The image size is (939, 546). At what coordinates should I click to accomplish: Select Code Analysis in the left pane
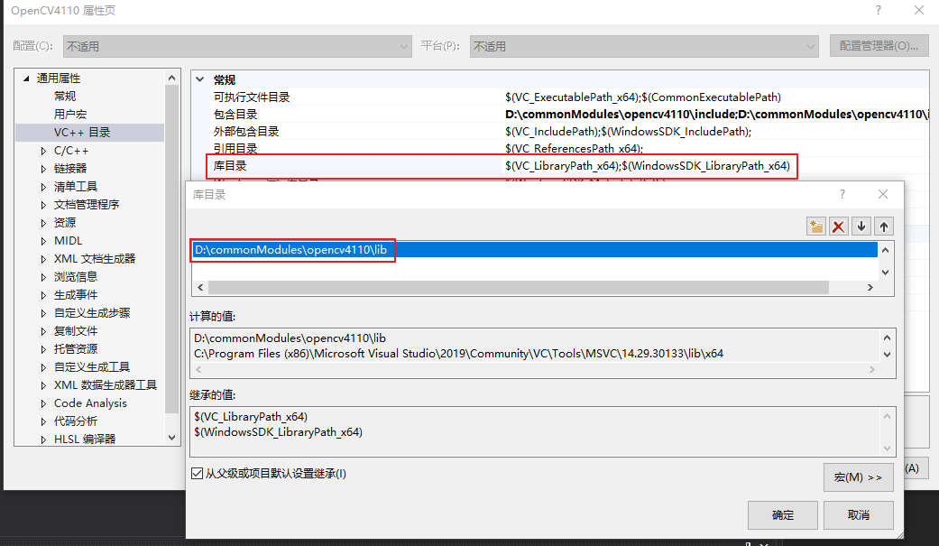[x=89, y=403]
